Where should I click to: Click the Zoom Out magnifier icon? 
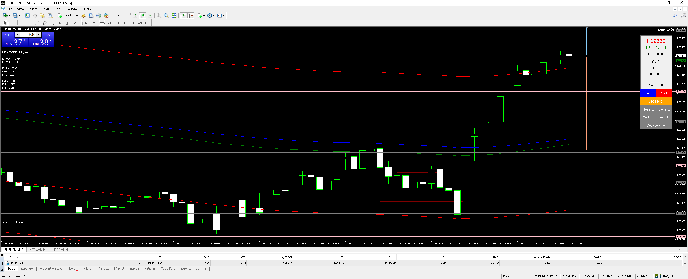[166, 16]
